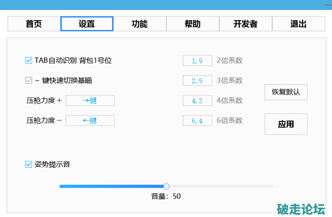
Task: Click the 压枪力度＋ hotkey field
Action: [x=90, y=101]
